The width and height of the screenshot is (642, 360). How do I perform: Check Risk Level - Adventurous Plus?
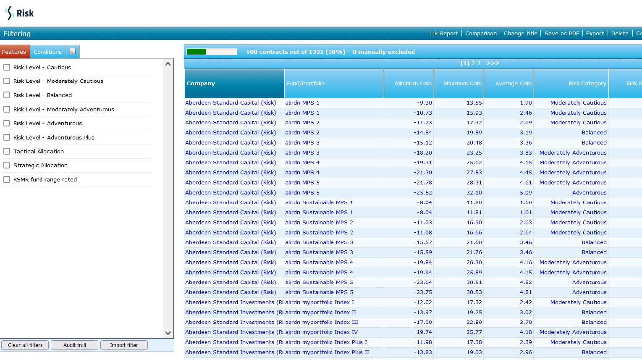tap(7, 137)
